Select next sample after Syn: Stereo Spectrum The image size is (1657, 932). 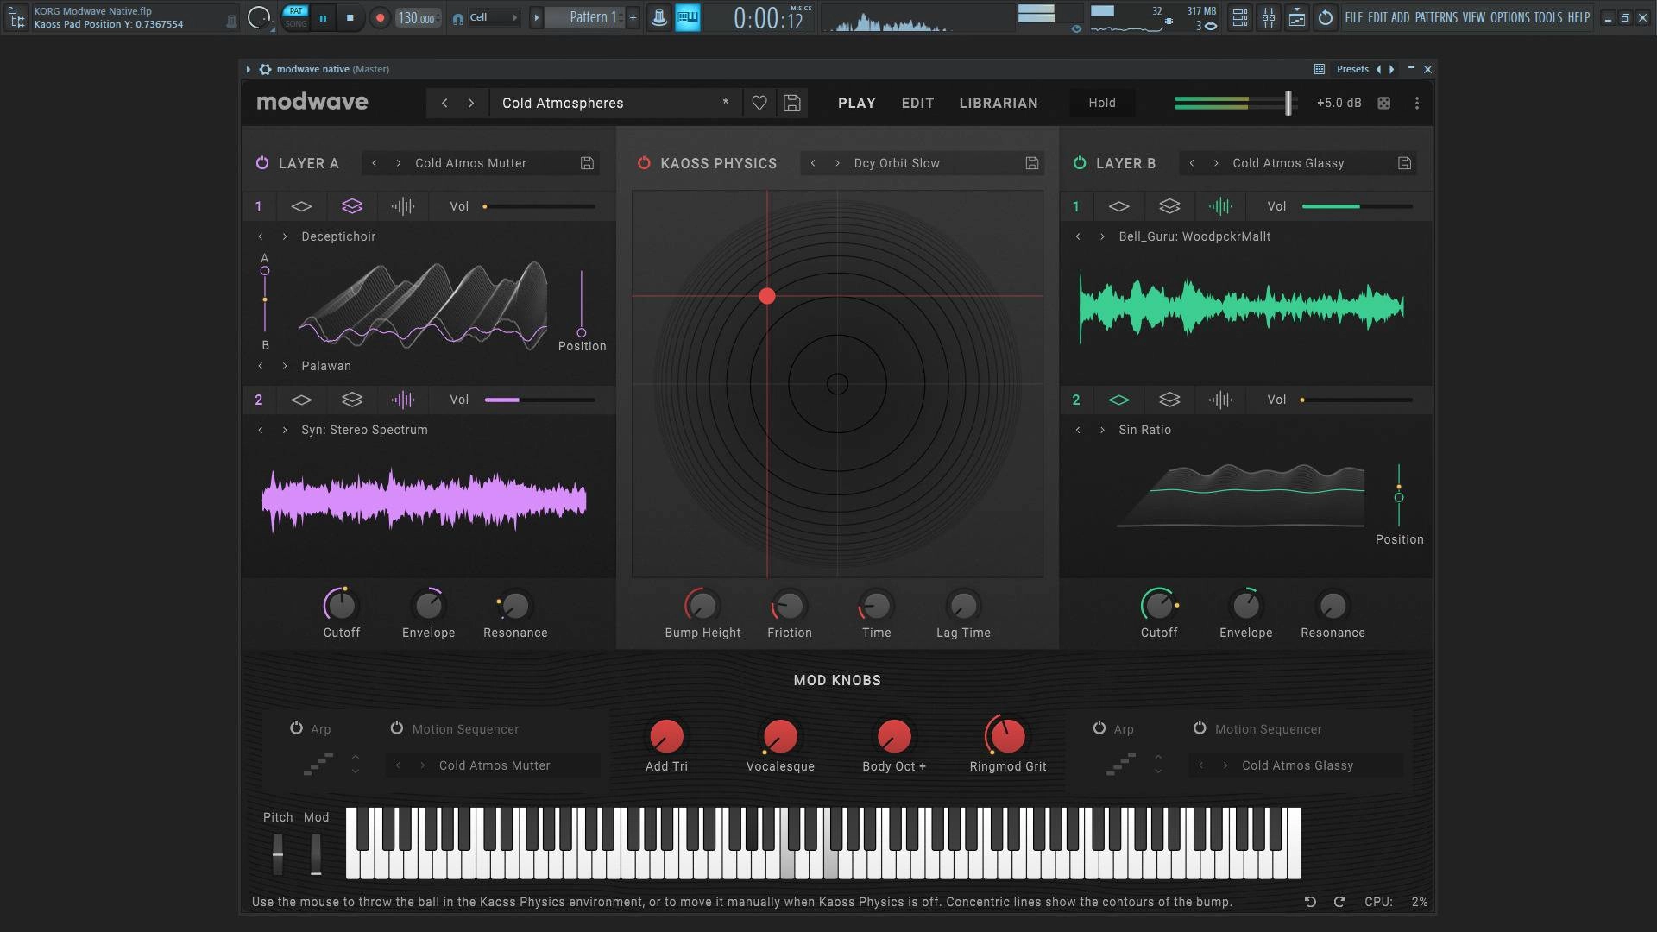point(285,430)
